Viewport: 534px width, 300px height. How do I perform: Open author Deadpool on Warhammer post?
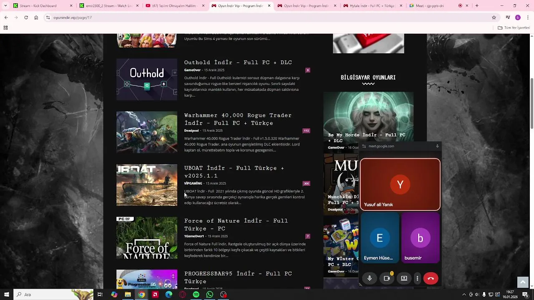click(191, 131)
